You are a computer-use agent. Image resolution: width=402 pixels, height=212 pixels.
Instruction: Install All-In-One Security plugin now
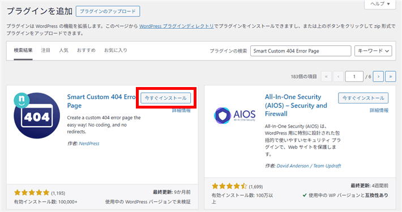pyautogui.click(x=363, y=98)
